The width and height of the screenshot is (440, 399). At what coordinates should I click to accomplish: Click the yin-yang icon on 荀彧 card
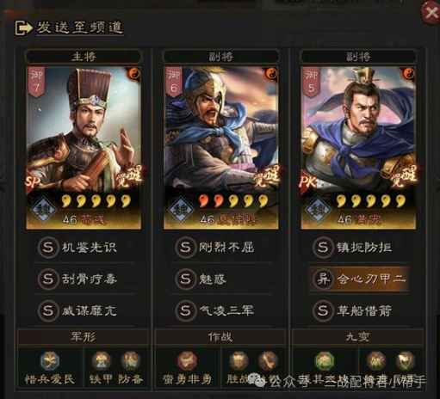[133, 74]
